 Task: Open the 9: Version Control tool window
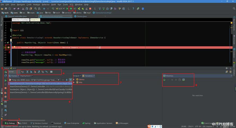39,123
